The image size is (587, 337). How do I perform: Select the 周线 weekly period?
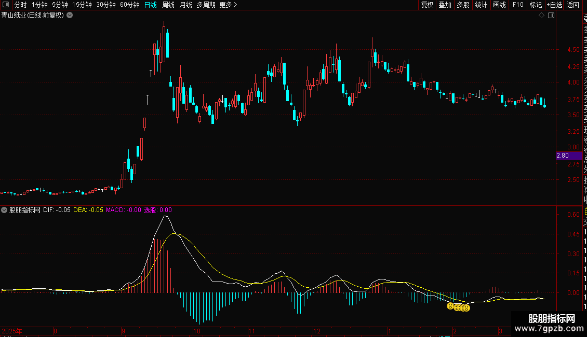coord(168,5)
